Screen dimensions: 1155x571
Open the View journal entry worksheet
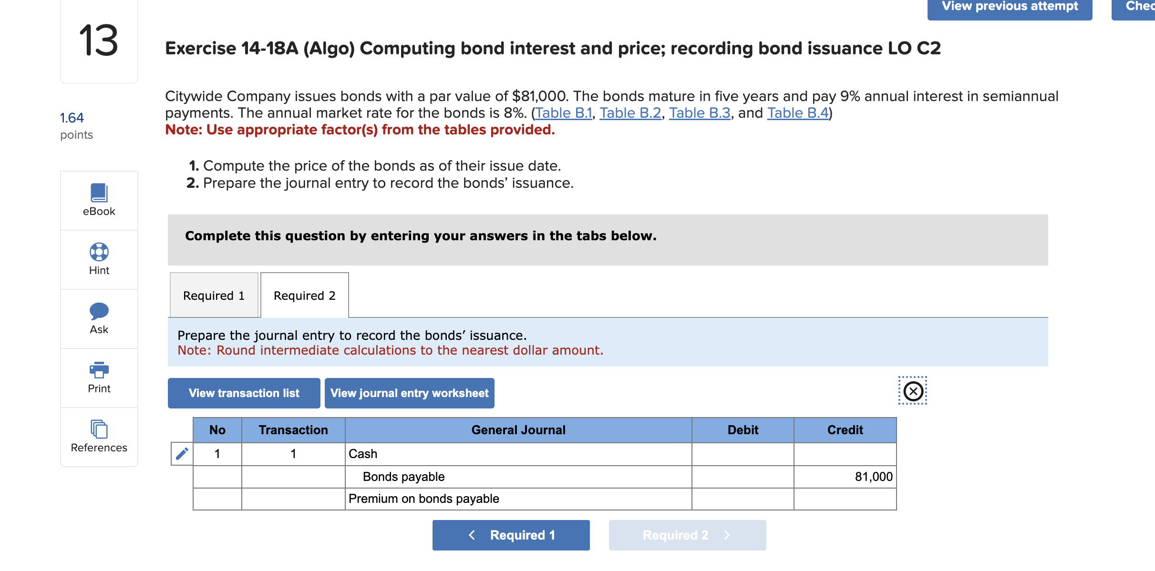pyautogui.click(x=409, y=393)
